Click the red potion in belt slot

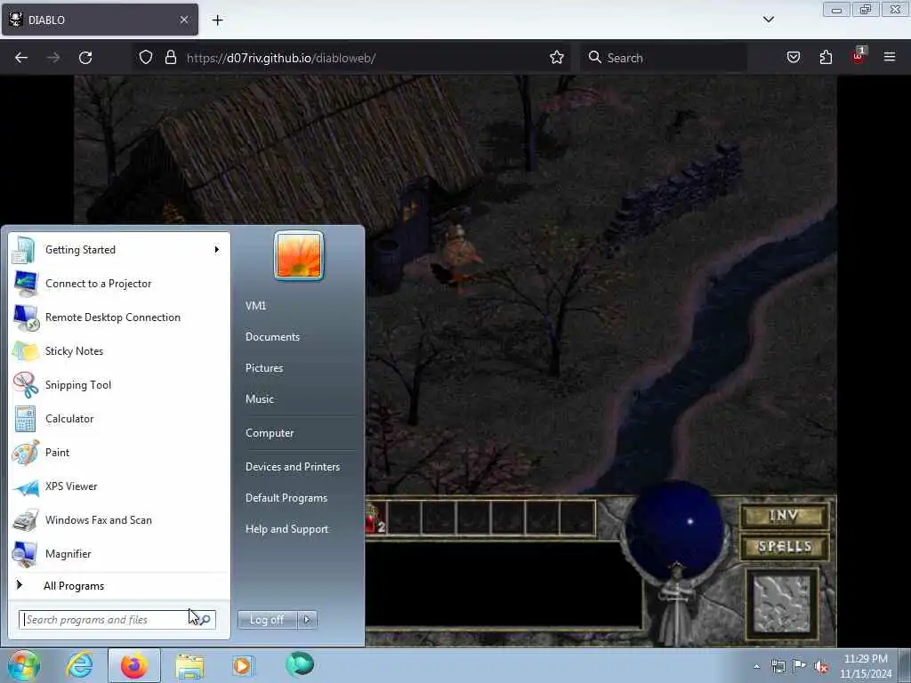pyautogui.click(x=374, y=518)
